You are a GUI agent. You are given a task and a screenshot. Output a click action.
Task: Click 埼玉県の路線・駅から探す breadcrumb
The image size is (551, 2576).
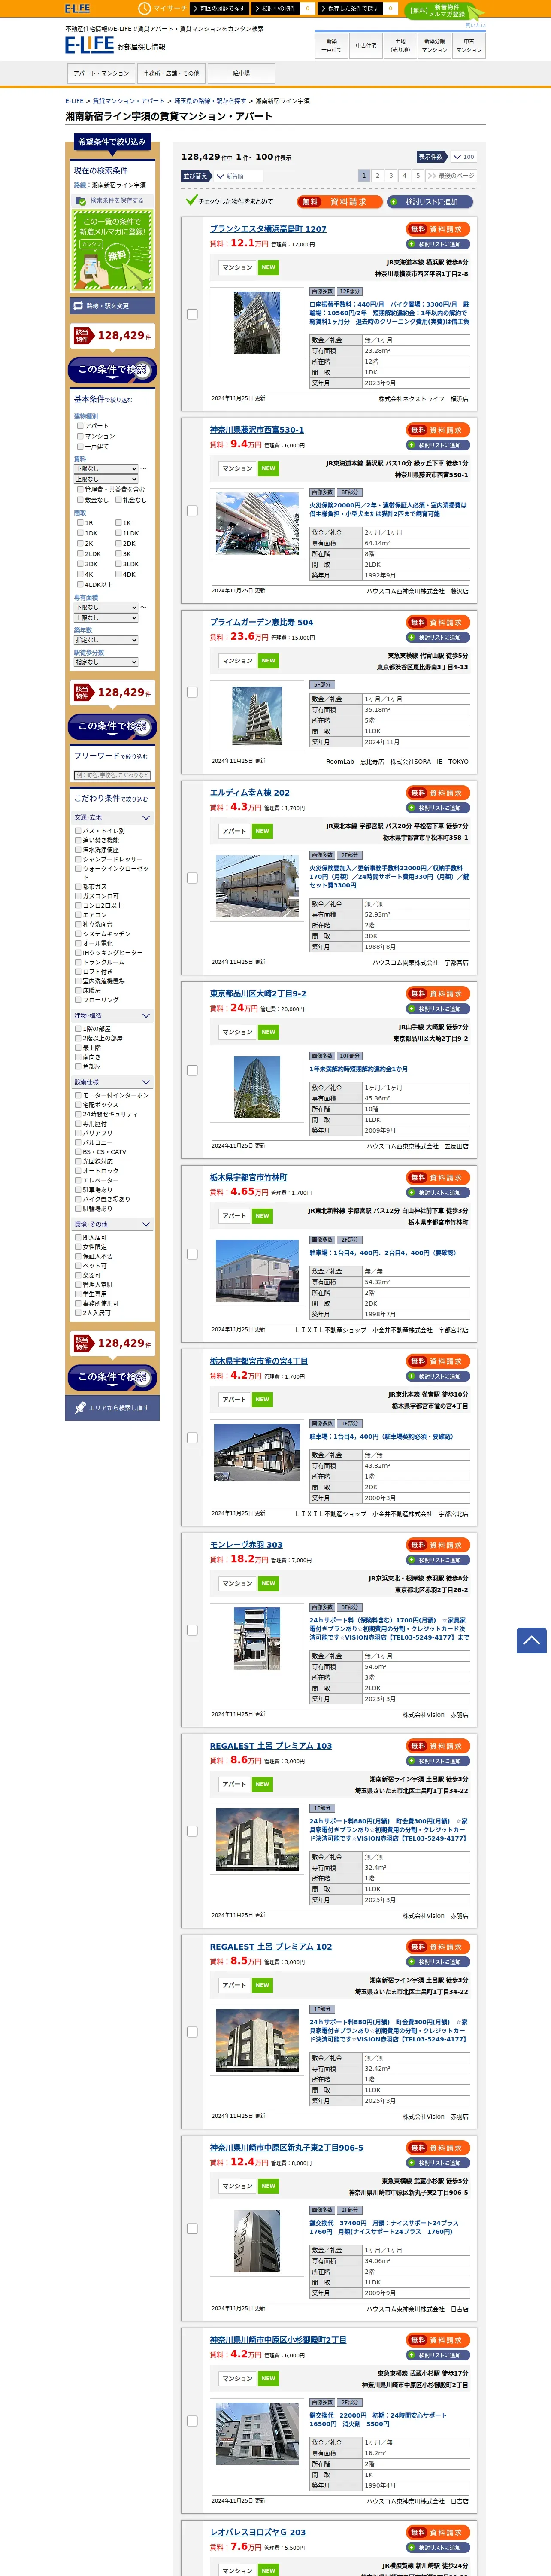pyautogui.click(x=210, y=101)
